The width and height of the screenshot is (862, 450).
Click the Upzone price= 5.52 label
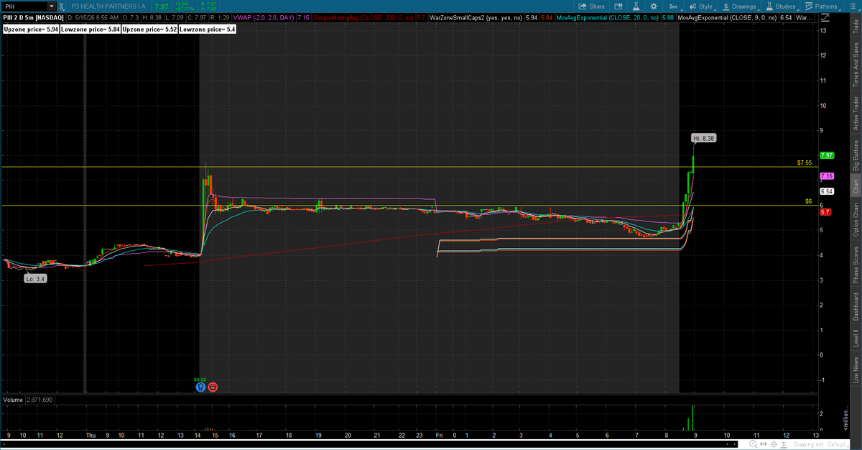pyautogui.click(x=149, y=29)
